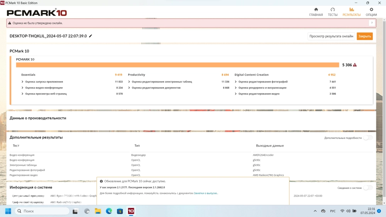Open Заметки о выпуске link
The height and width of the screenshot is (217, 386).
206,193
